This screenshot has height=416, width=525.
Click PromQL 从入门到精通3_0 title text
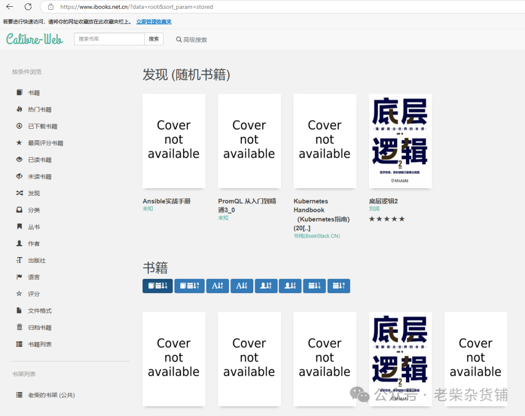(247, 206)
